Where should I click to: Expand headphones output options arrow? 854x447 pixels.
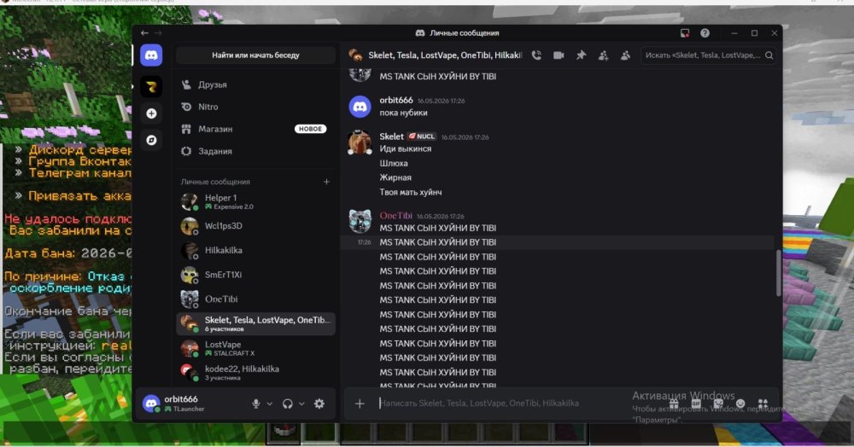[x=301, y=403]
